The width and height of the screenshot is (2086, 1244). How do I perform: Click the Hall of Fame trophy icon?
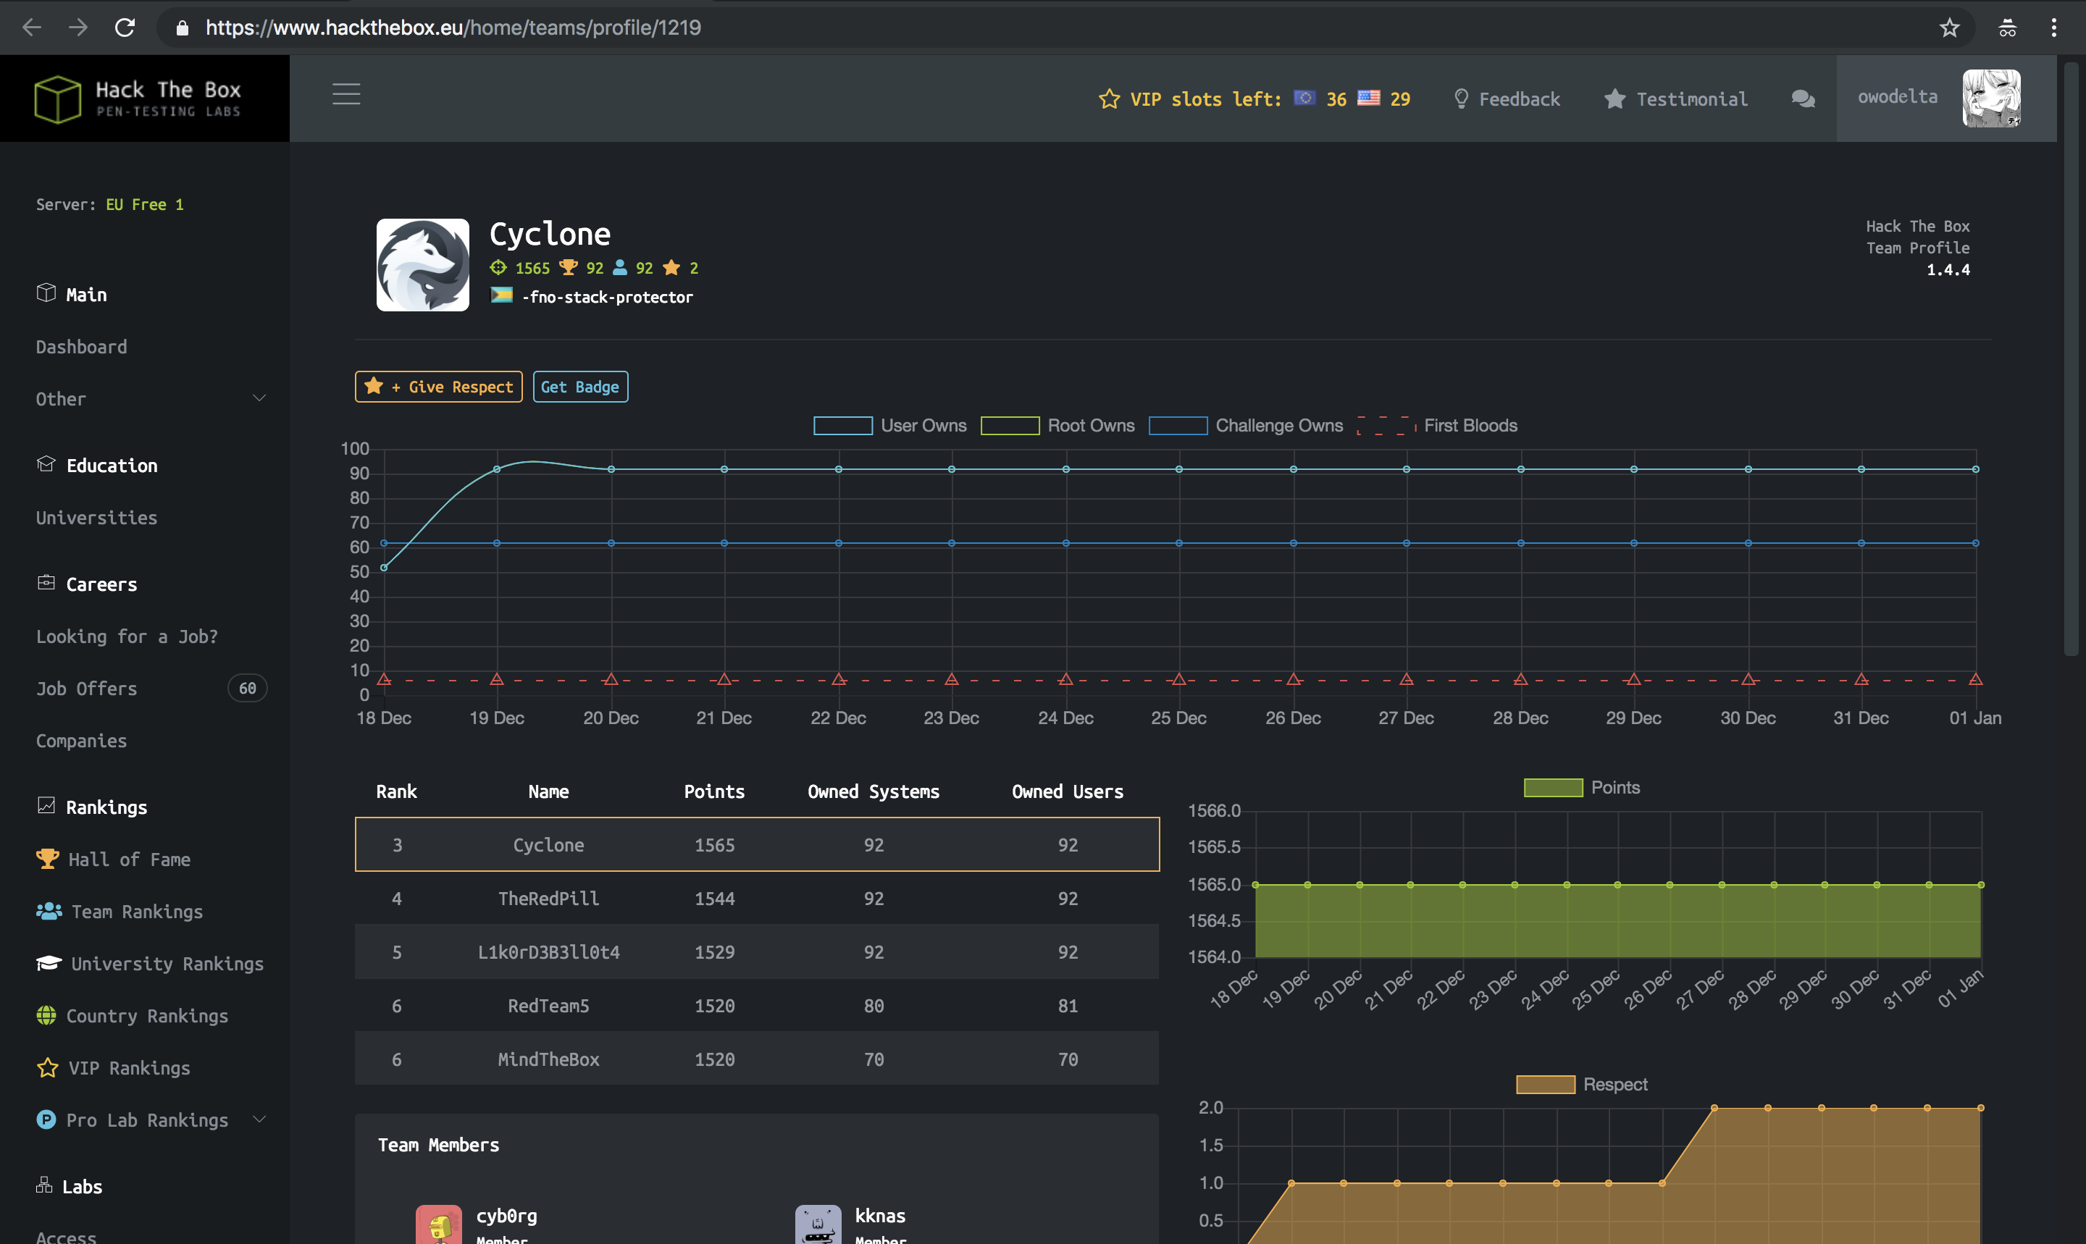48,858
